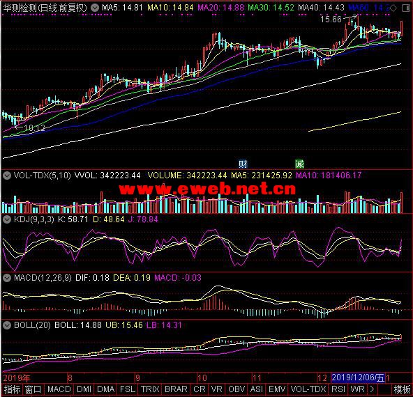413x397 pixels.
Task: Open the KDJ(9,3,3) indicator dropdown
Action: 7,219
